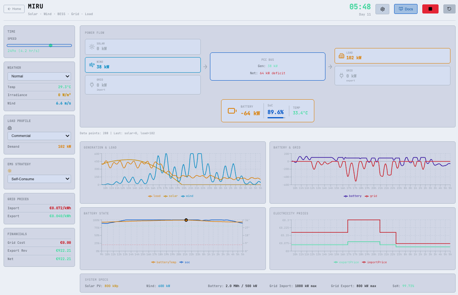The height and width of the screenshot is (295, 458).
Task: Toggle the solar series in chart legend
Action: tap(171, 196)
